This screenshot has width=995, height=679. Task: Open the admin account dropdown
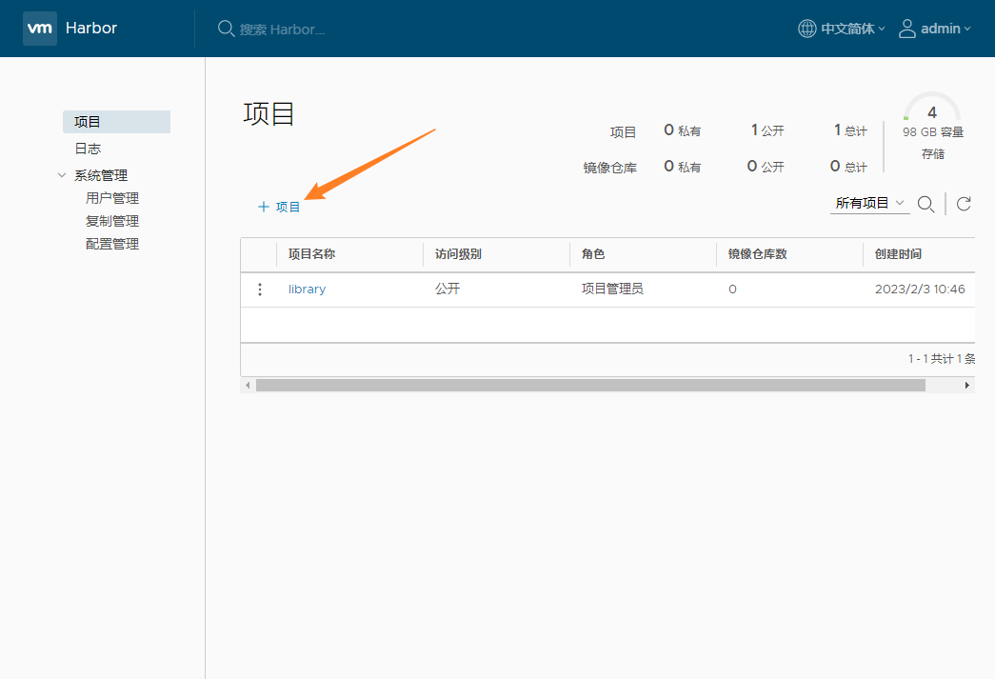(945, 29)
